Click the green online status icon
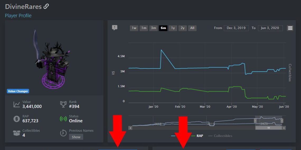This screenshot has width=301, height=150. 63,119
